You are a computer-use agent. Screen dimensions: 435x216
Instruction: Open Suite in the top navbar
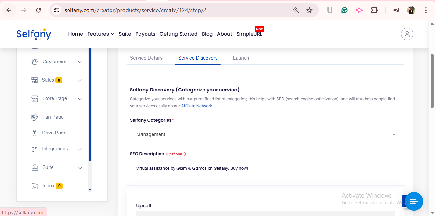[125, 34]
